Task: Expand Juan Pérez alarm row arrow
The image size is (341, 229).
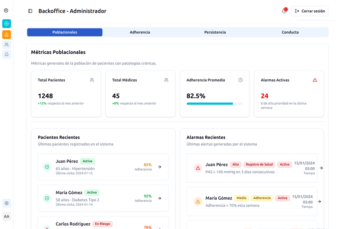Action: tap(321, 168)
